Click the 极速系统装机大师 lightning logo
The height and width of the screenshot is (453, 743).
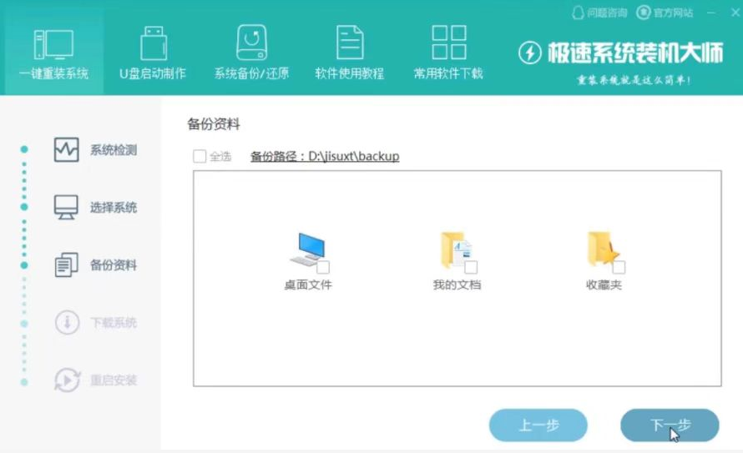click(x=530, y=53)
